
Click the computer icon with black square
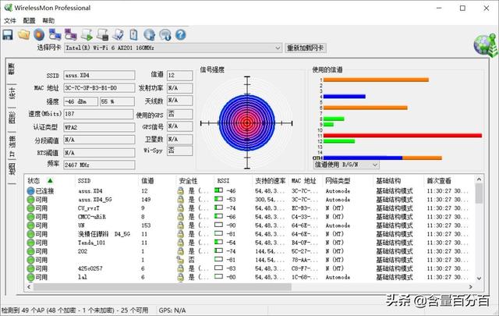click(x=102, y=34)
